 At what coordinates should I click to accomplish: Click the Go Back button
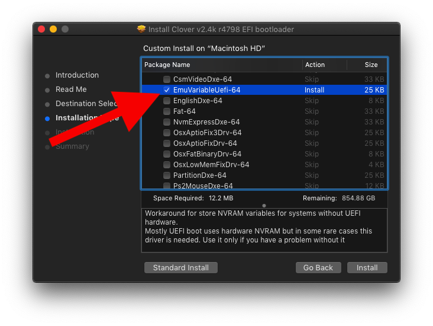[318, 267]
